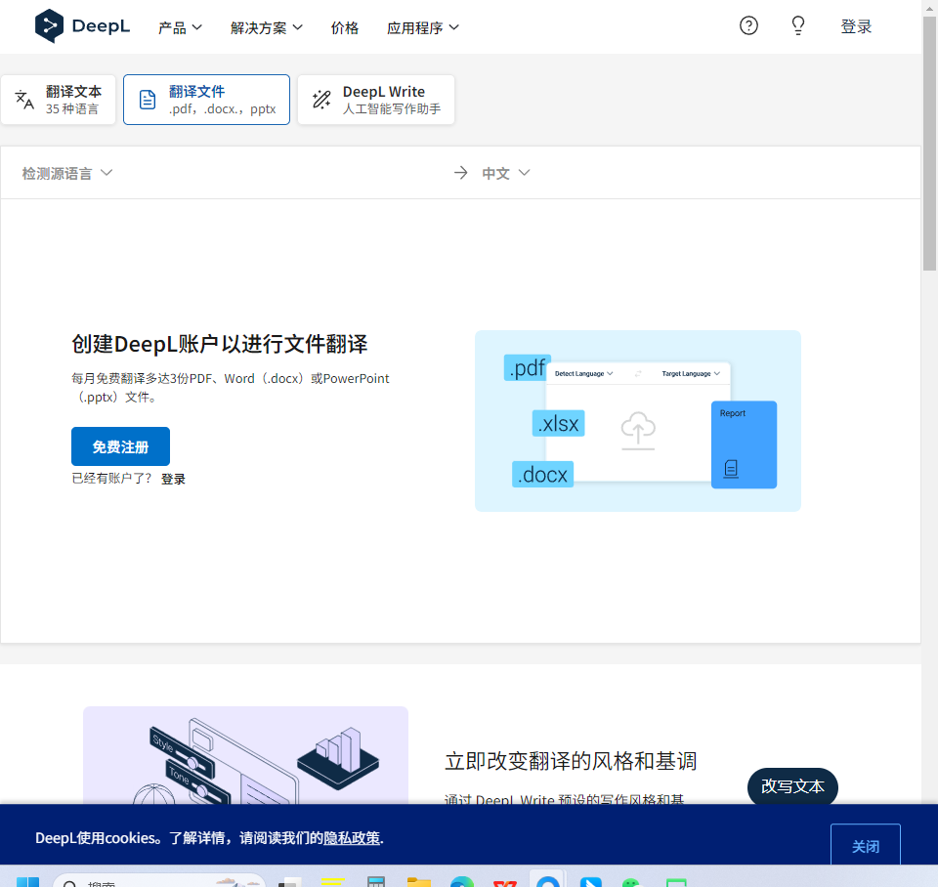Switch to the DeepL Write tab
The height and width of the screenshot is (887, 938).
(x=376, y=100)
